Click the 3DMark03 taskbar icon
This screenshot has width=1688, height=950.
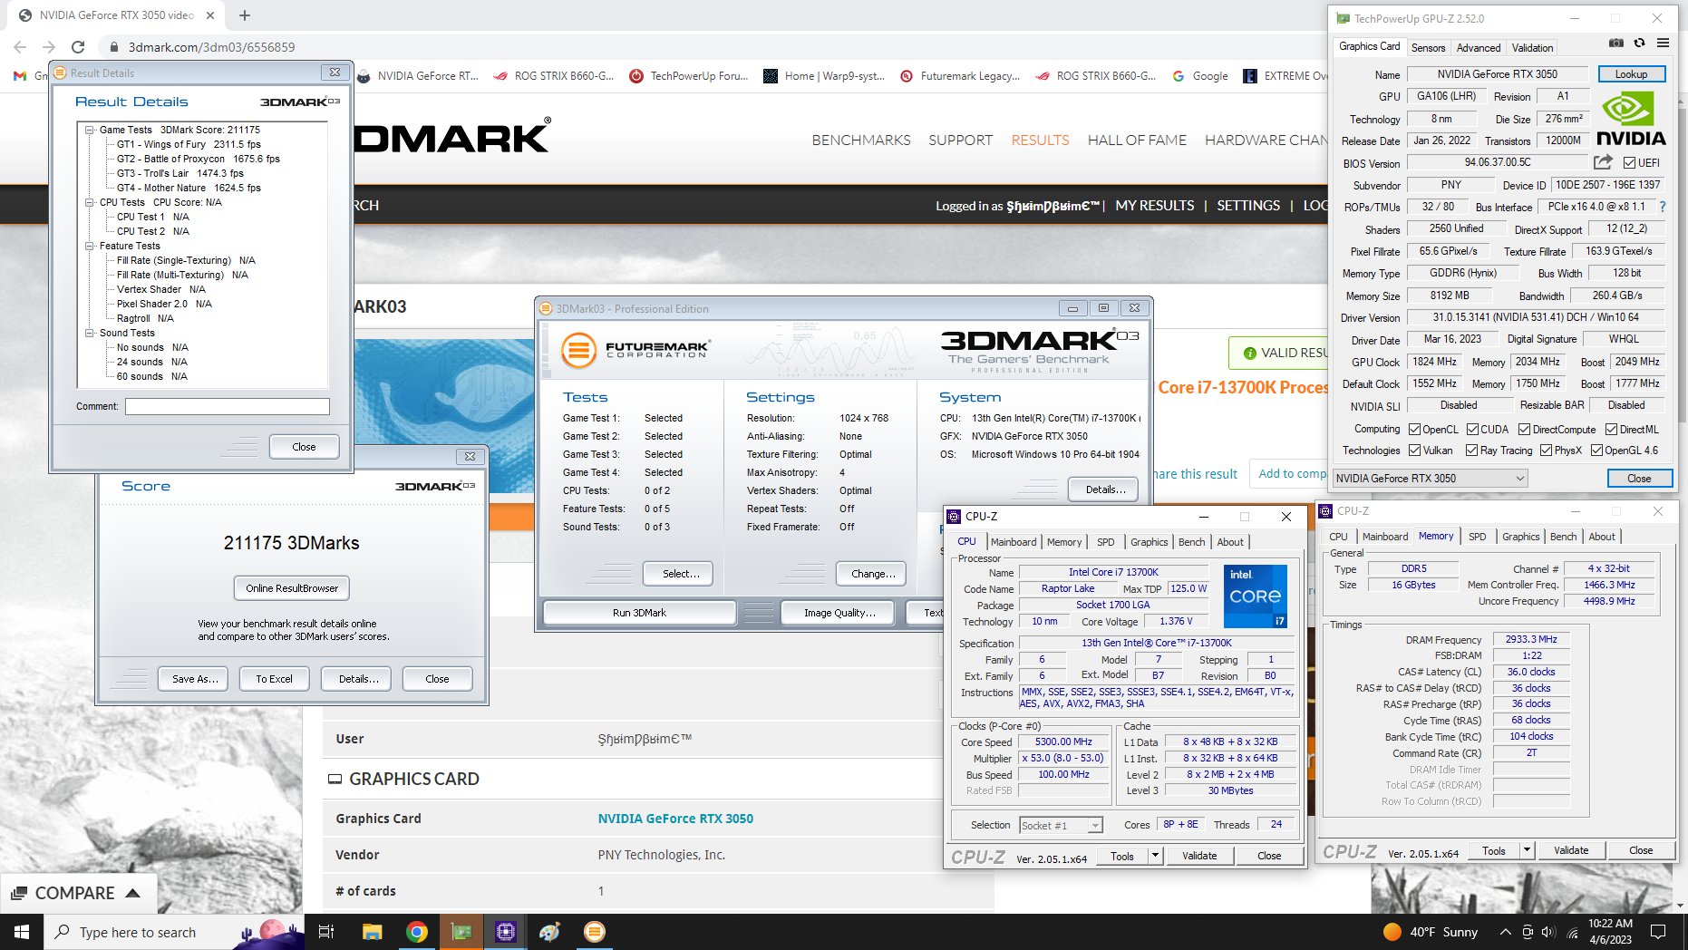click(595, 932)
